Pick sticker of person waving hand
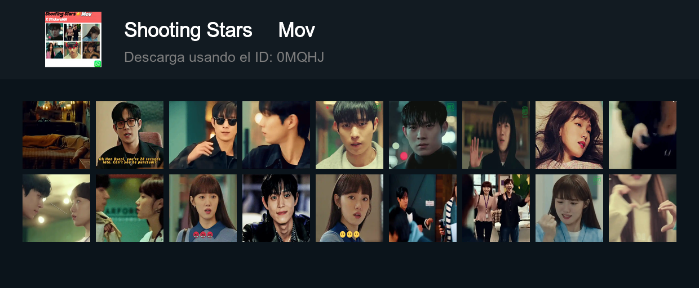 (x=496, y=135)
